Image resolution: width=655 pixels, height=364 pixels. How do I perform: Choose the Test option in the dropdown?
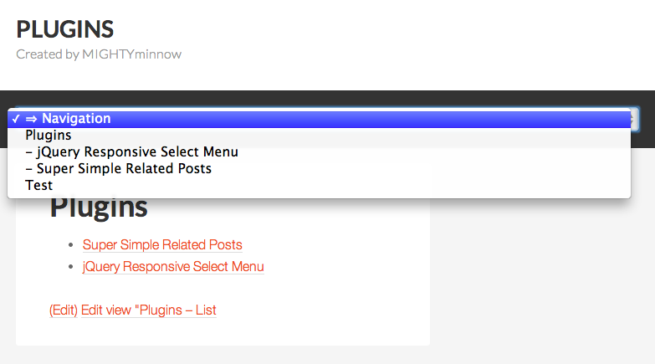[320, 186]
